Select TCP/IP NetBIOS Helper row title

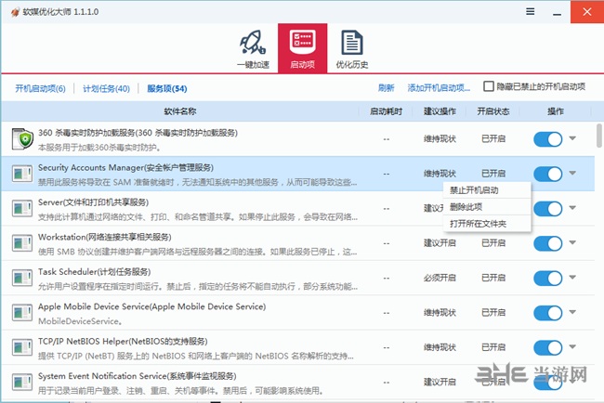click(x=123, y=341)
